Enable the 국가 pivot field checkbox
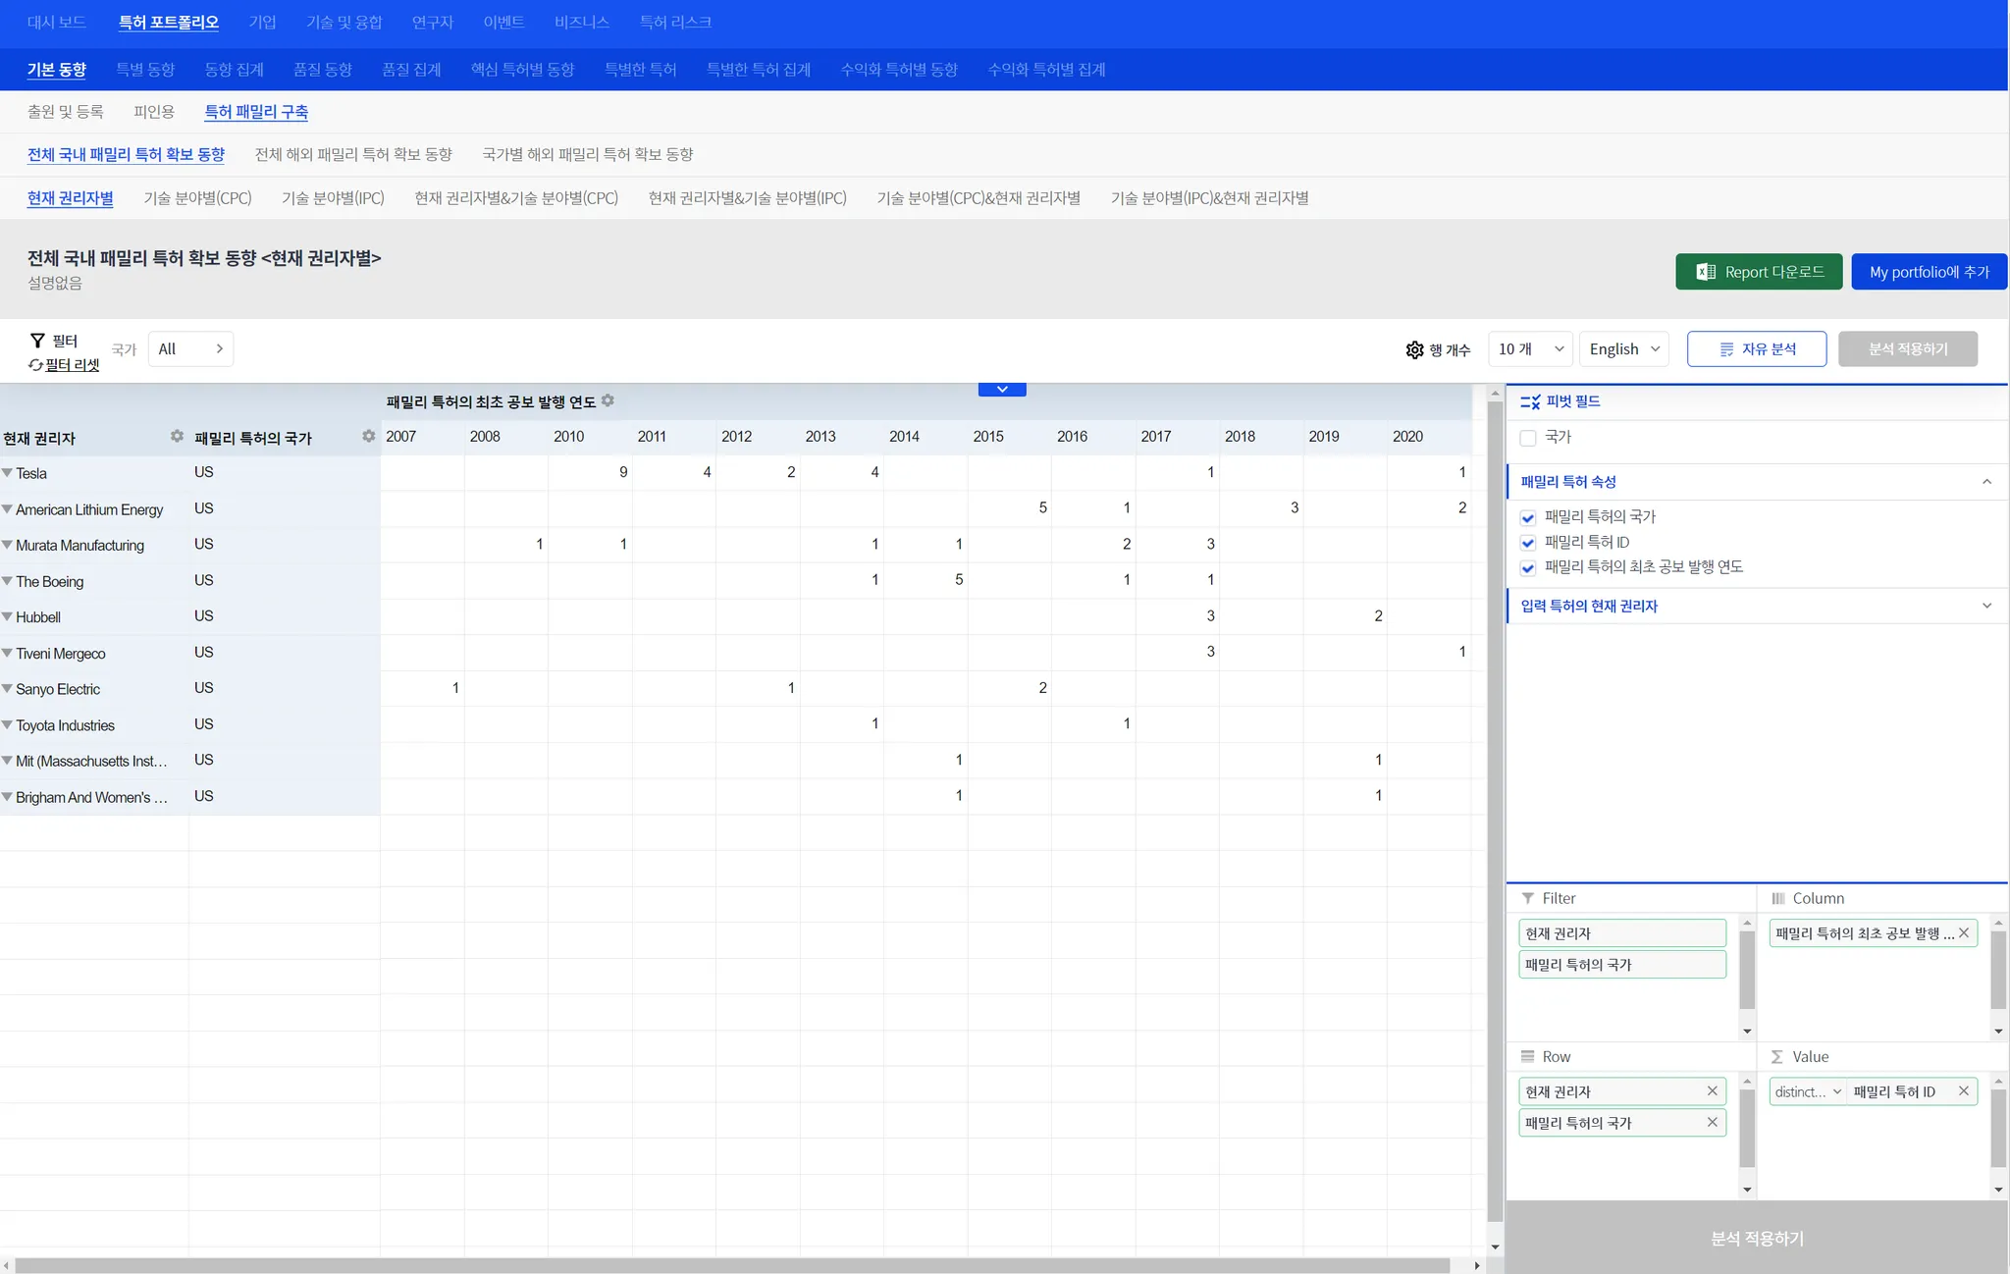The height and width of the screenshot is (1274, 2010). tap(1528, 438)
